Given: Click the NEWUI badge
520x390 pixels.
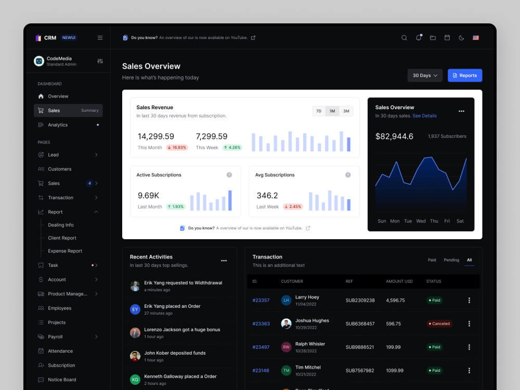Looking at the screenshot, I should click(69, 38).
